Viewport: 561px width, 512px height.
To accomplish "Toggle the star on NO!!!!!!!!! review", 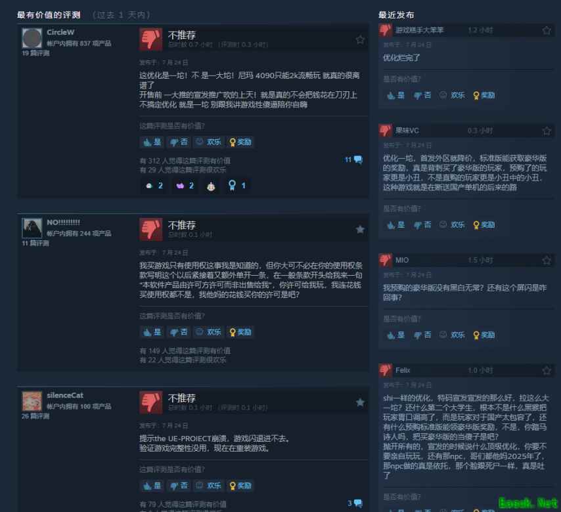I will click(x=360, y=229).
